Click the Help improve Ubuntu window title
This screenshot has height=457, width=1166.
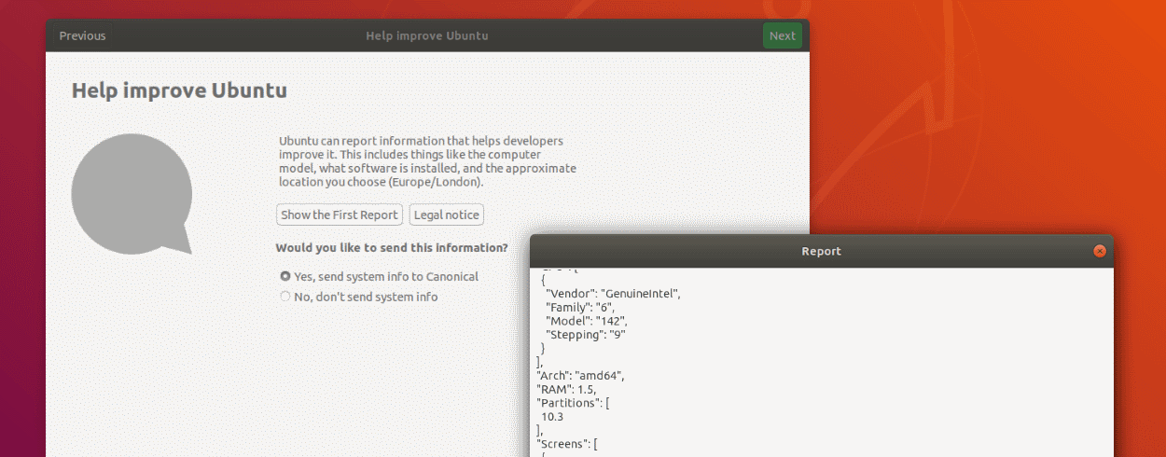point(427,35)
